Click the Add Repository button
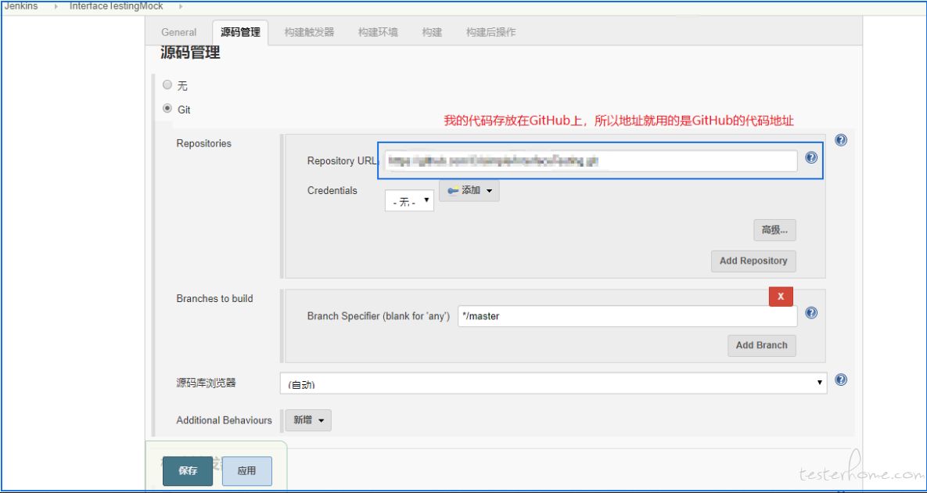 [x=753, y=261]
